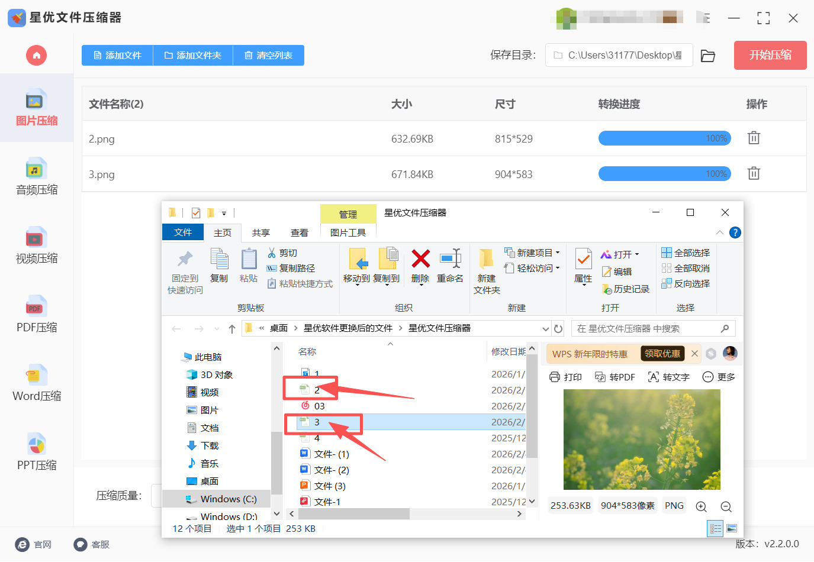This screenshot has width=814, height=562.
Task: Open Explorer help with the question mark
Action: [735, 232]
